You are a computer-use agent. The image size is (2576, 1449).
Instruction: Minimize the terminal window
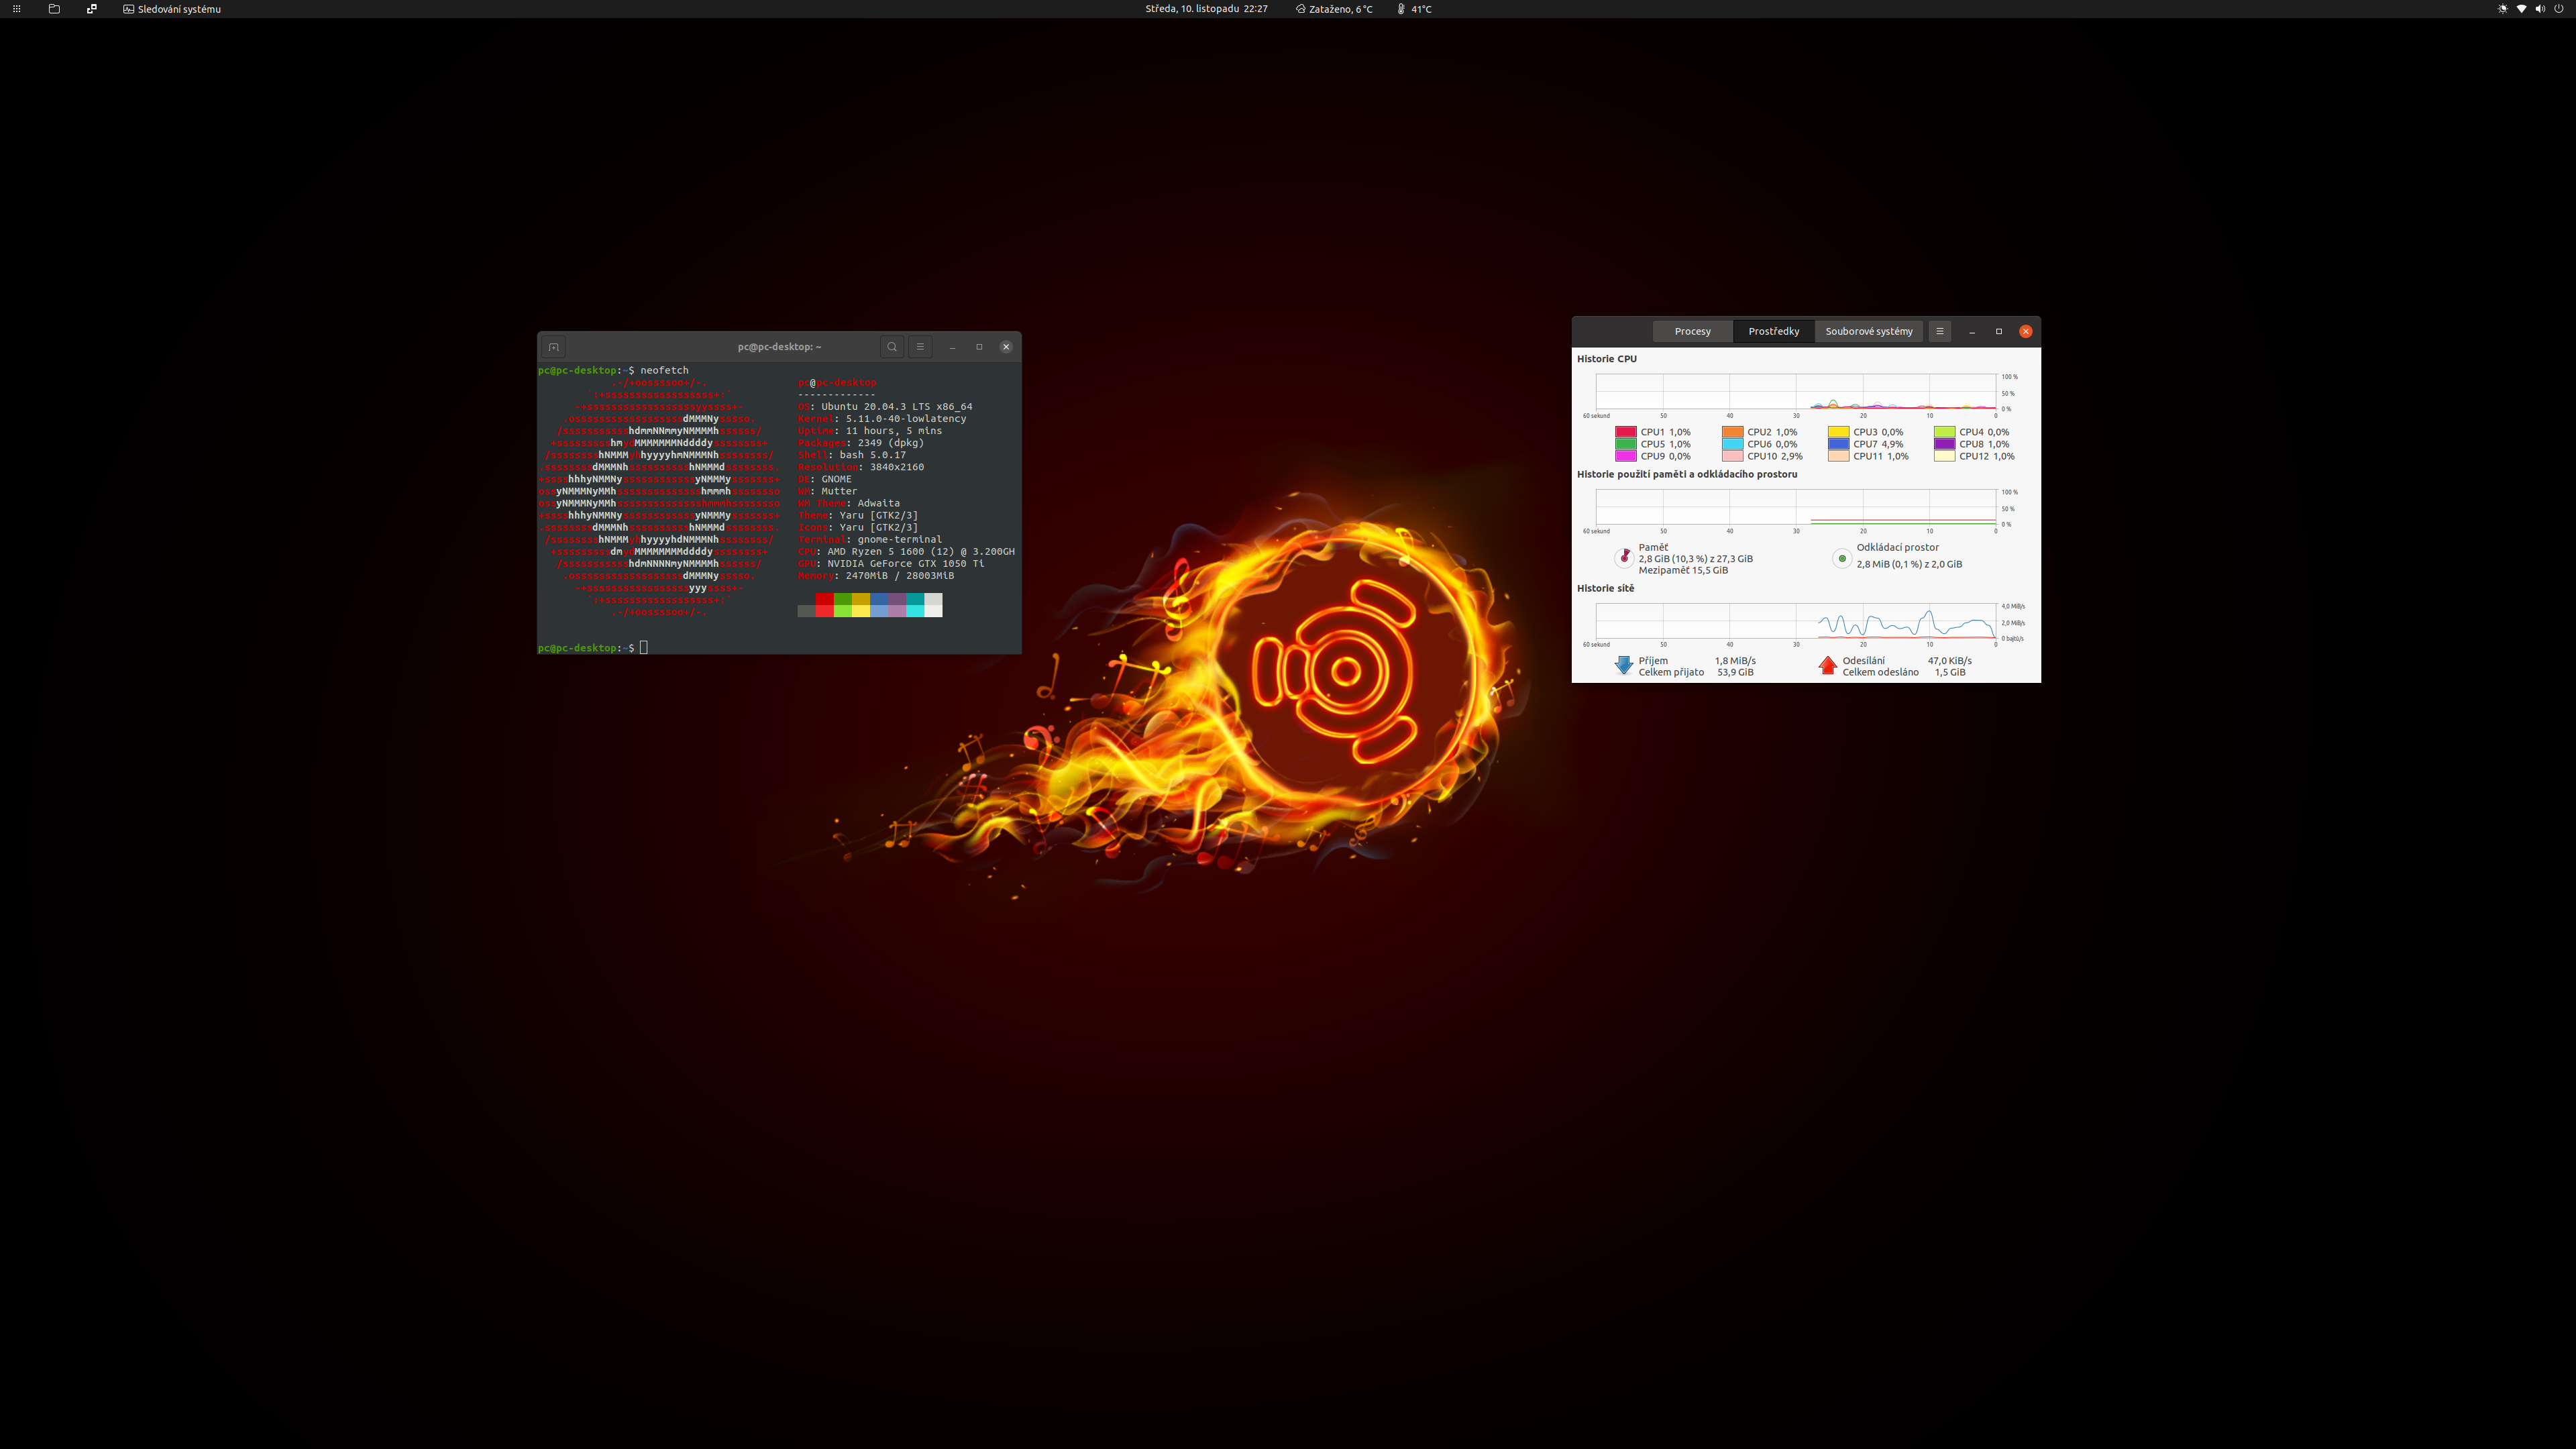tap(952, 347)
